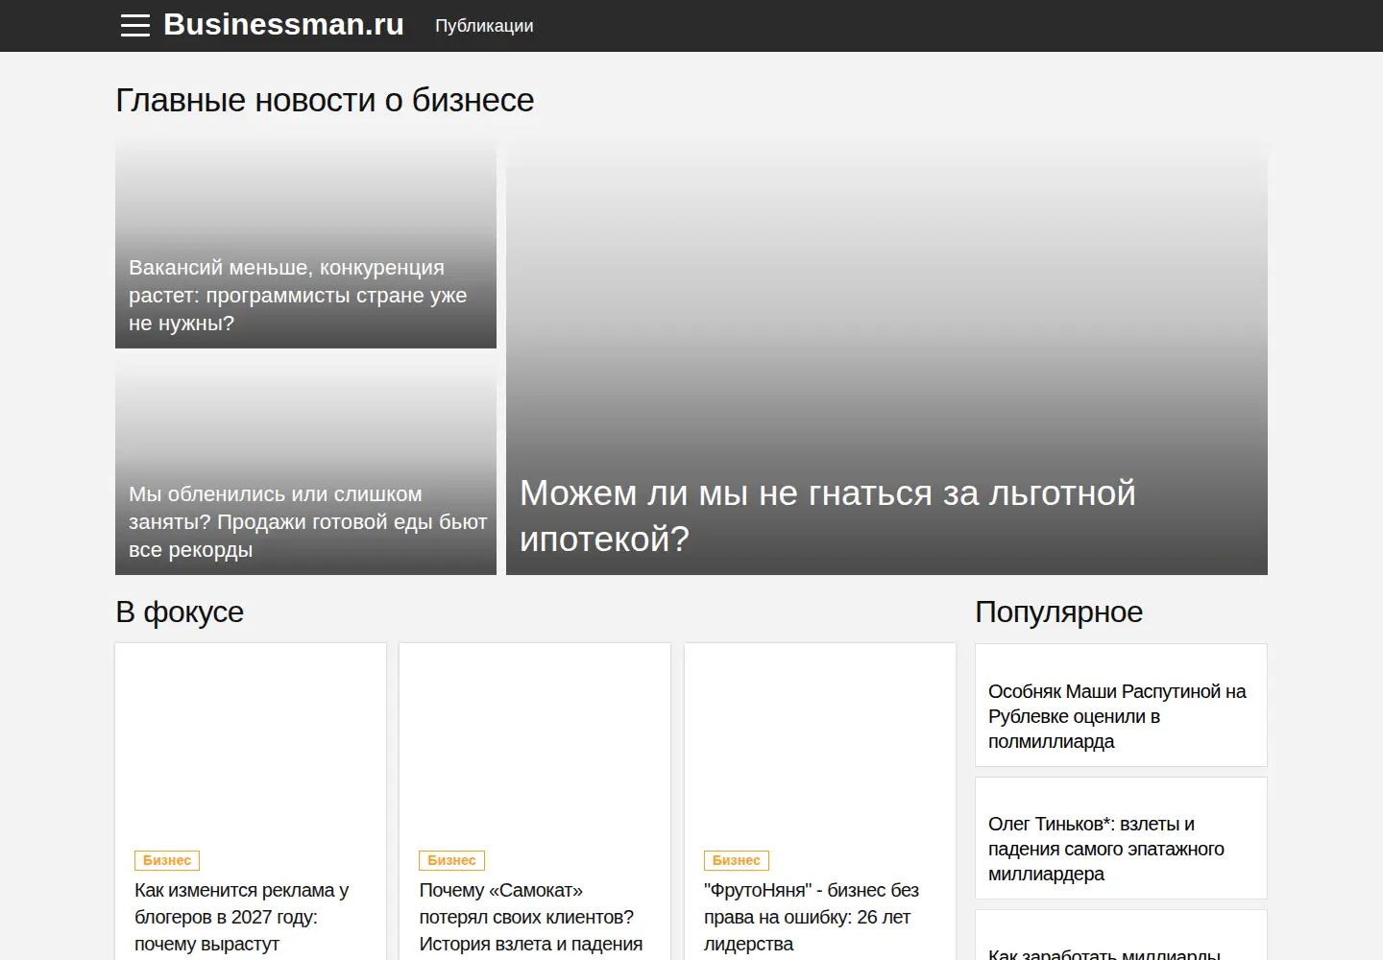The image size is (1383, 960).
Task: Open article about Самокат losing clients
Action: pyautogui.click(x=530, y=917)
